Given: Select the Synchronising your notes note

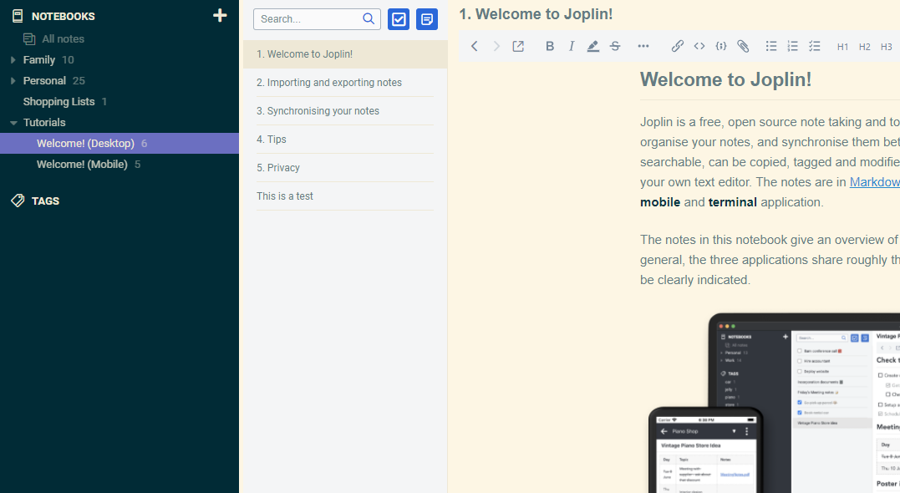Looking at the screenshot, I should [318, 110].
